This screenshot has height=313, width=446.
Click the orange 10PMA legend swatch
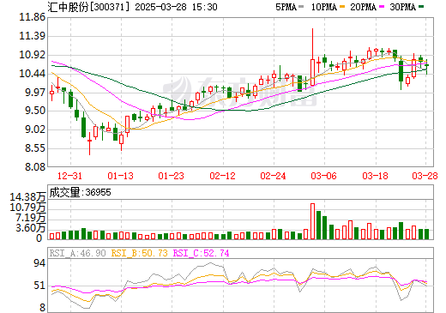pyautogui.click(x=342, y=7)
